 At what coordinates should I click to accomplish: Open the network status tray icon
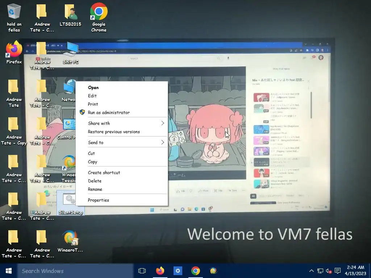pos(320,271)
